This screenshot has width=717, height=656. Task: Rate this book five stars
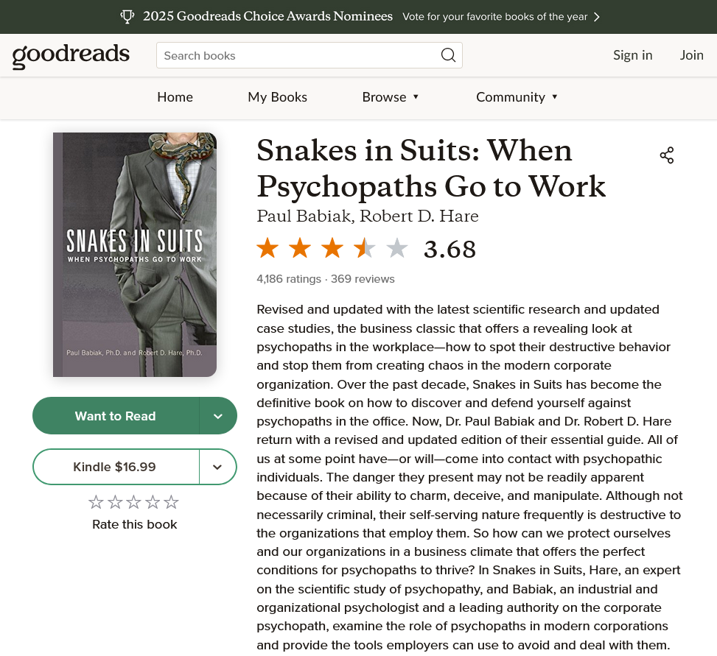pos(171,502)
